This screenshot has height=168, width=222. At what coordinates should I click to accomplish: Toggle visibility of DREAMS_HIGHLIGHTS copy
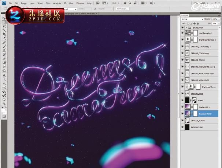click(182, 73)
